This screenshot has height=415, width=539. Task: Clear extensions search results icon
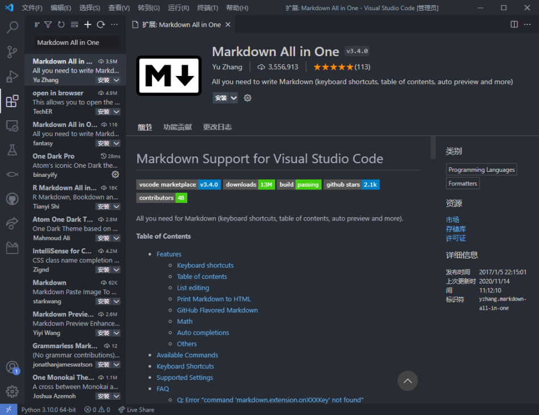(x=74, y=24)
